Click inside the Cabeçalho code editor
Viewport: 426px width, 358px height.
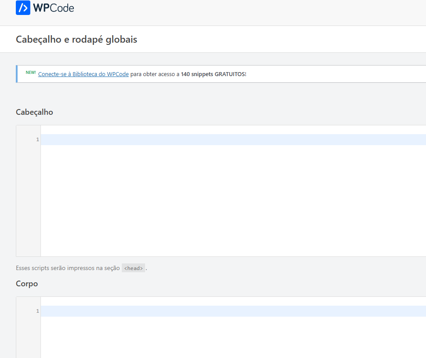(233, 191)
